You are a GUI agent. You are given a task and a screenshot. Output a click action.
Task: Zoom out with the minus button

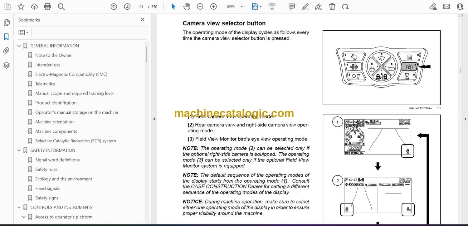pyautogui.click(x=200, y=7)
